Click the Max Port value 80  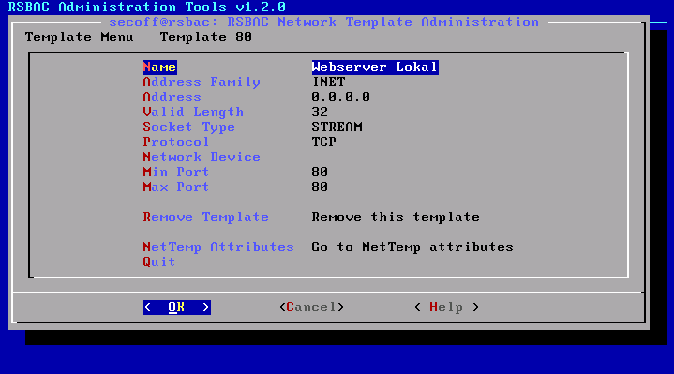point(320,187)
